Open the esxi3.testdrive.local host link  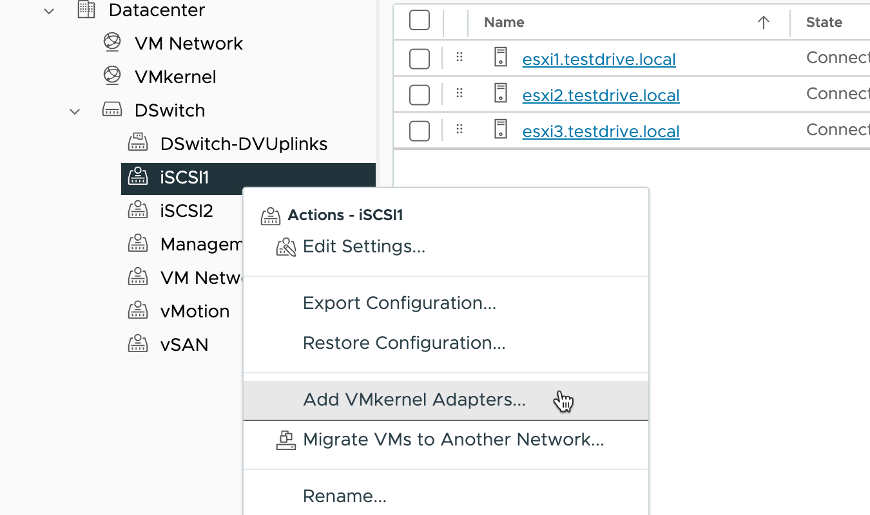601,131
